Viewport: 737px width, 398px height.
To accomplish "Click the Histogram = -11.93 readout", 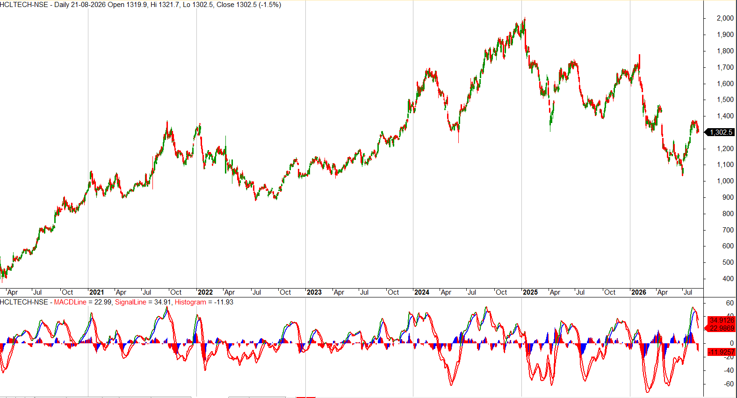I will 204,302.
